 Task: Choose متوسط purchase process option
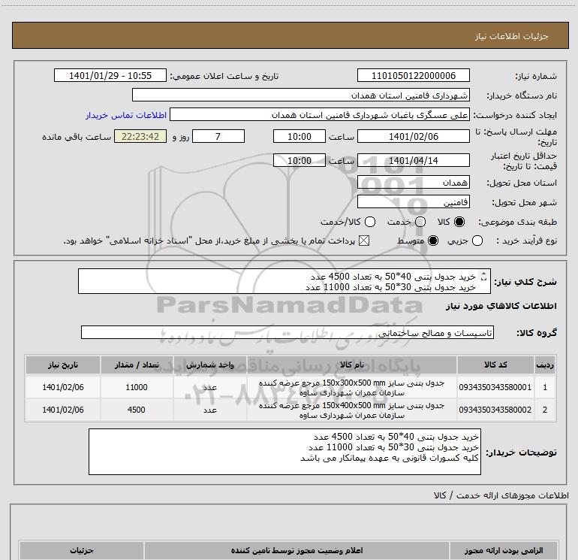point(433,241)
